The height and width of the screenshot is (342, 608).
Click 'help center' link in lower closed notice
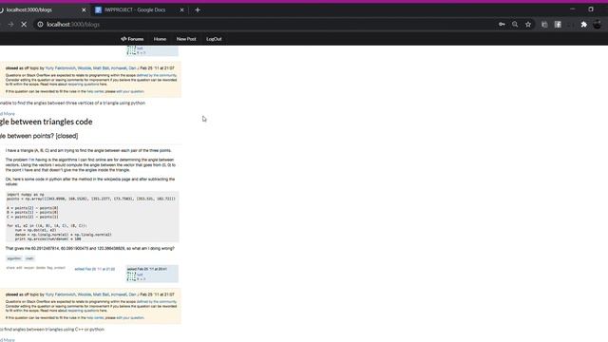coord(95,318)
